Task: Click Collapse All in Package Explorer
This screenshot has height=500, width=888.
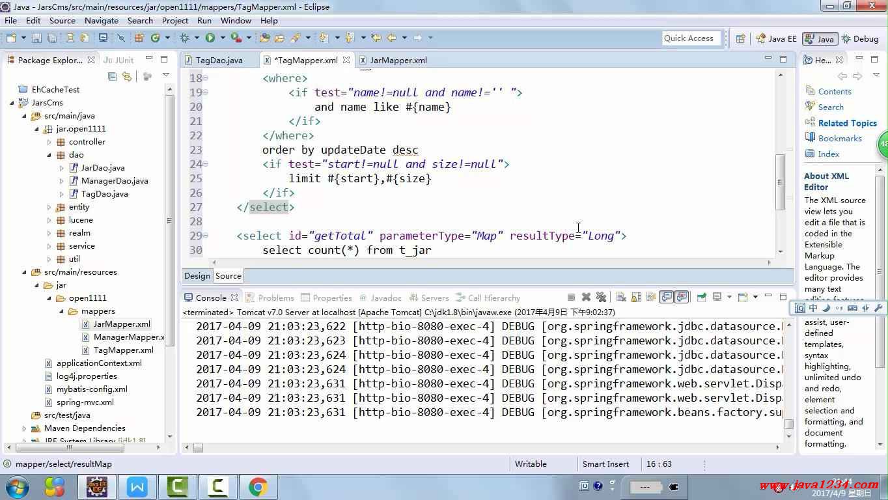Action: (x=112, y=76)
